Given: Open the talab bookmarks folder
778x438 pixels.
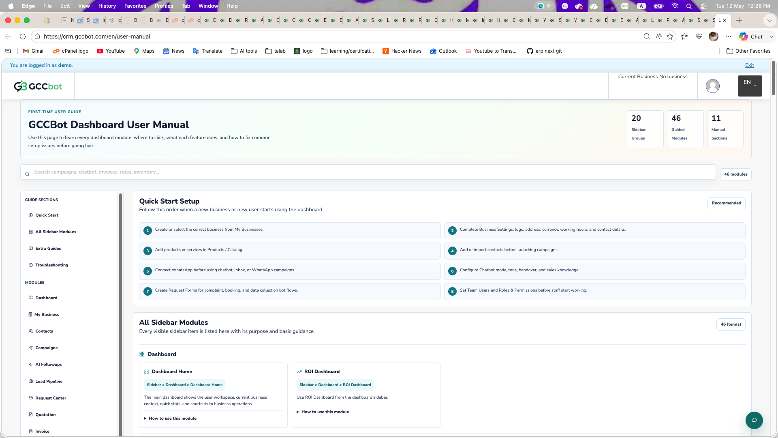Looking at the screenshot, I should pyautogui.click(x=276, y=51).
